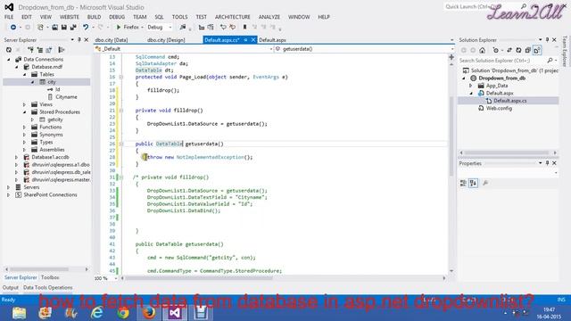Click the Property Pages wrench icon
This screenshot has width=571, height=321.
coord(485,183)
